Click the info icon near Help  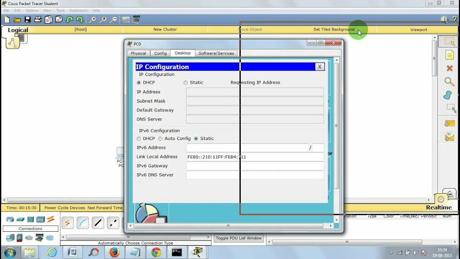tap(444, 19)
